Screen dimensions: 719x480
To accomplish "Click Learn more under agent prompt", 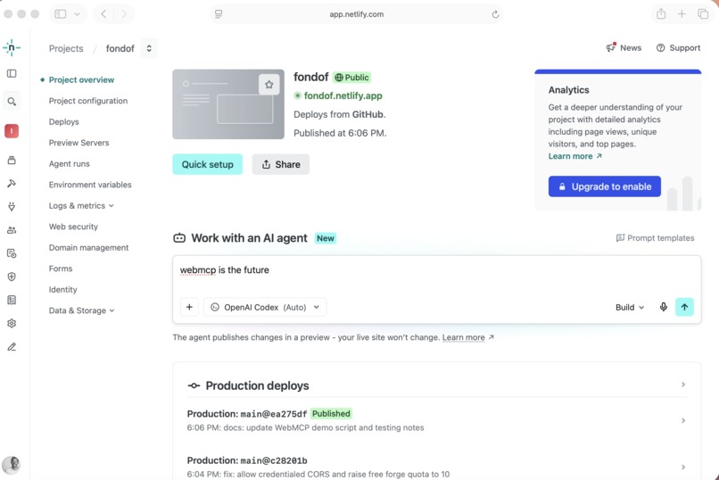I will point(463,337).
